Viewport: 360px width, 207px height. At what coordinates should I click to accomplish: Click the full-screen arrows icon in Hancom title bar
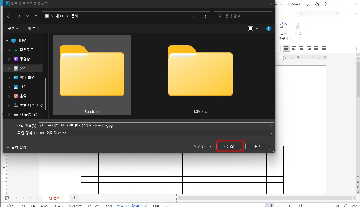click(309, 4)
